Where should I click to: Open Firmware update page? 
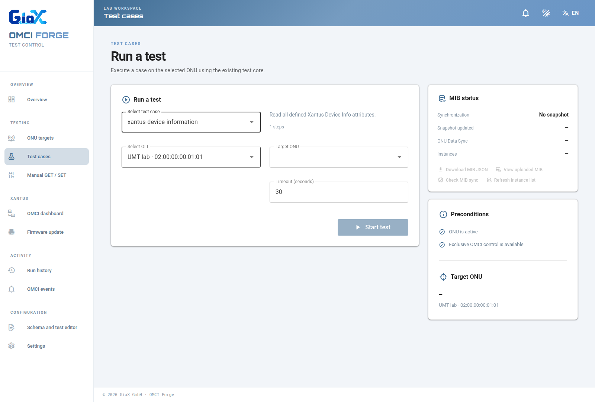(46, 232)
